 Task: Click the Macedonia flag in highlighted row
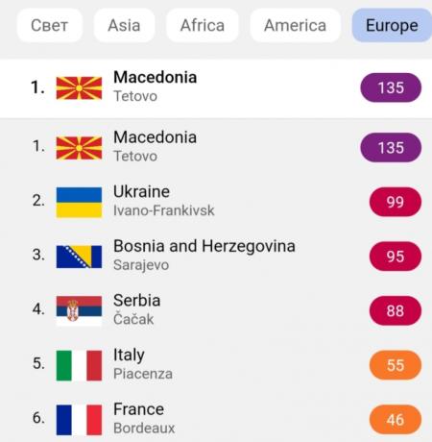[79, 88]
